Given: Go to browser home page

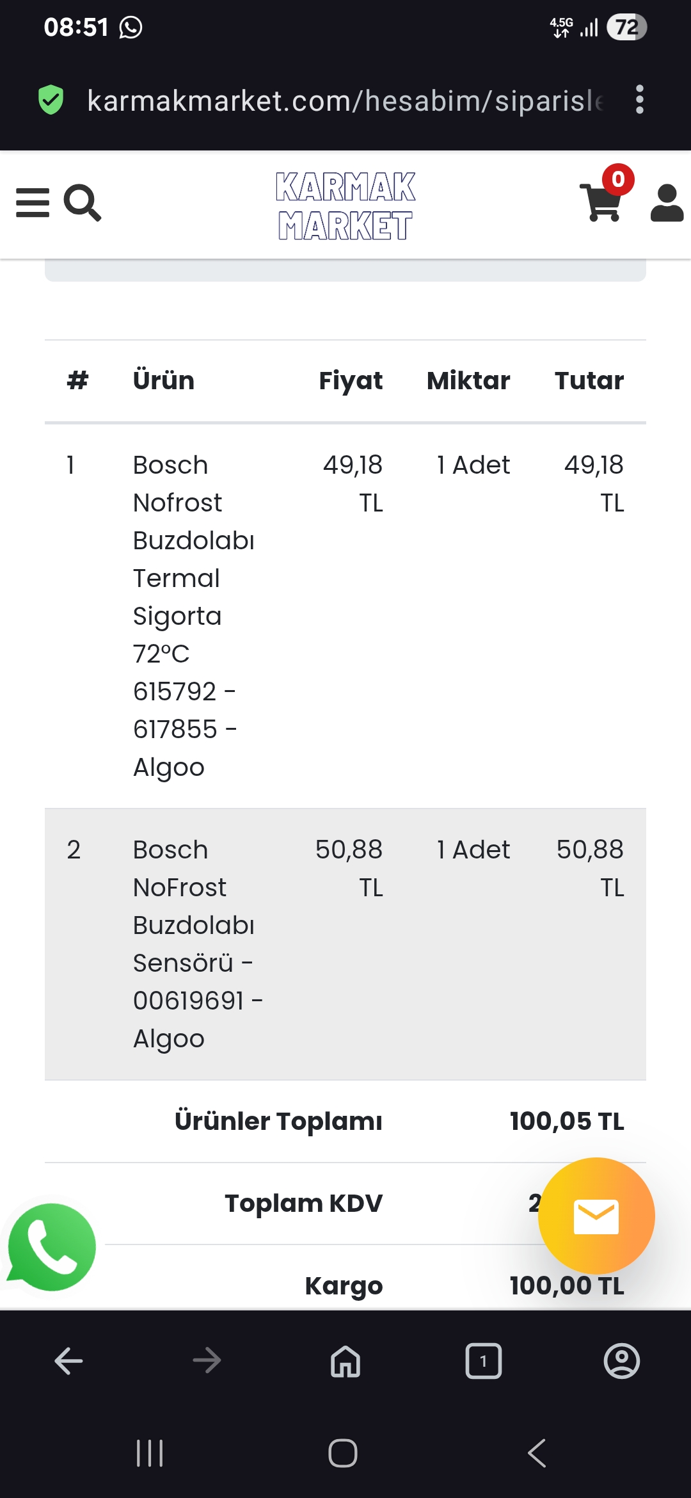Looking at the screenshot, I should click(345, 1361).
